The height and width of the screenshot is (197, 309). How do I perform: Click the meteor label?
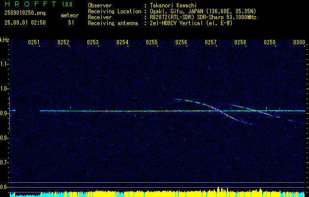click(x=70, y=15)
